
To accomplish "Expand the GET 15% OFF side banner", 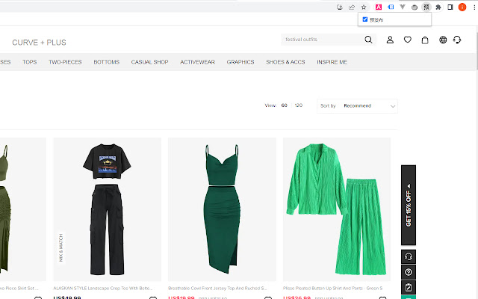I will pos(409,205).
